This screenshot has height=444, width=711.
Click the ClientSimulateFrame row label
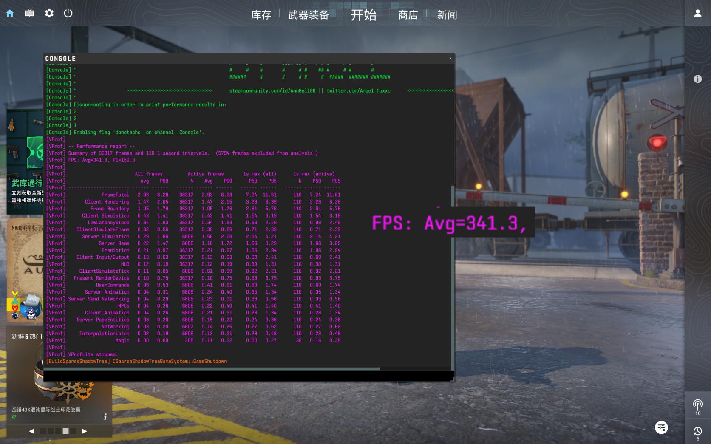coord(103,229)
